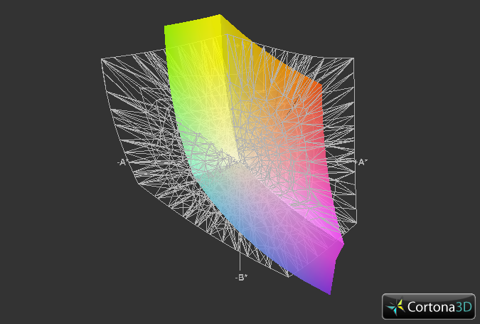
Task: Click the Cortona3D star icon
Action: tap(395, 307)
